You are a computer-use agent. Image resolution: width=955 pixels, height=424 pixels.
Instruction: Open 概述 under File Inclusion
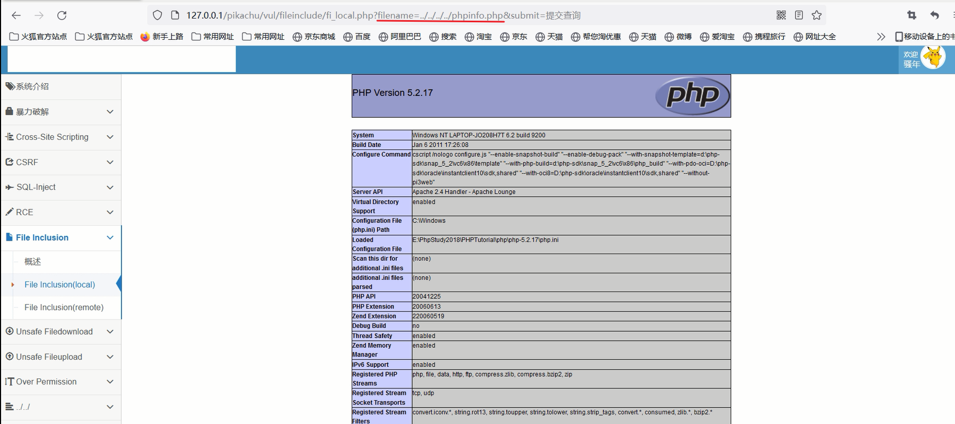point(61,262)
